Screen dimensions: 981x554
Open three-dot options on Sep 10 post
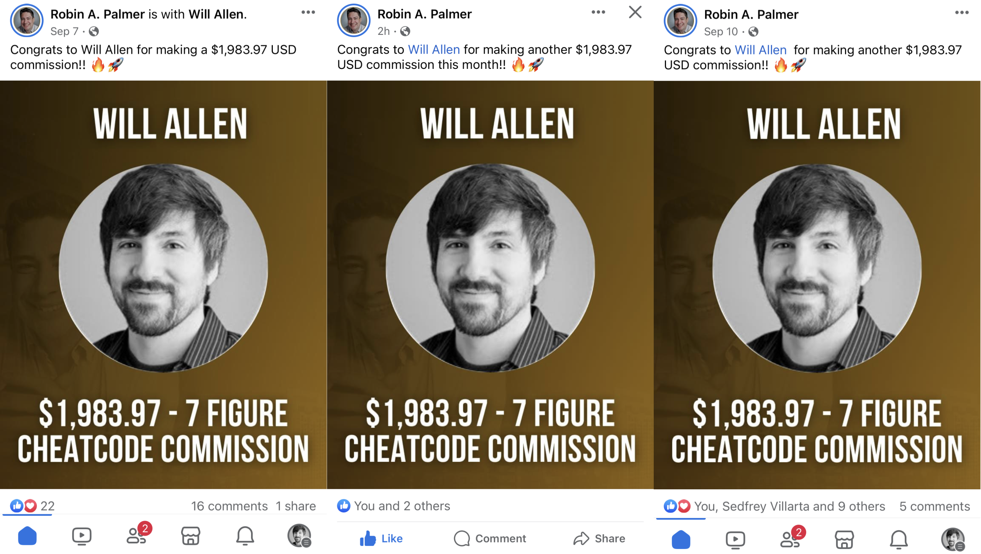coord(962,13)
